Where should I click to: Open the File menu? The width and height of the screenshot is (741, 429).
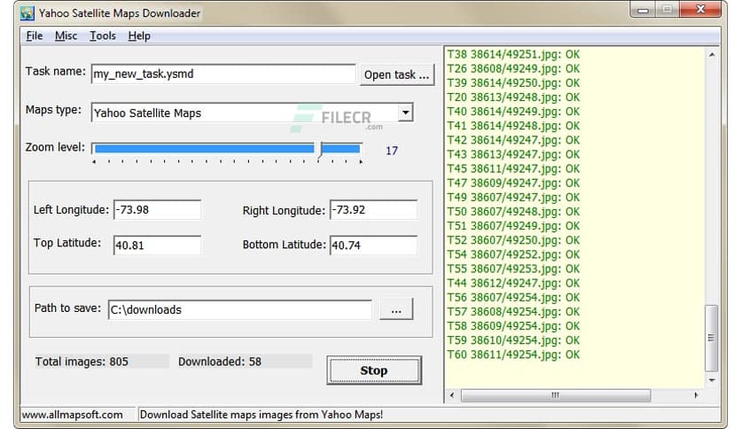34,36
